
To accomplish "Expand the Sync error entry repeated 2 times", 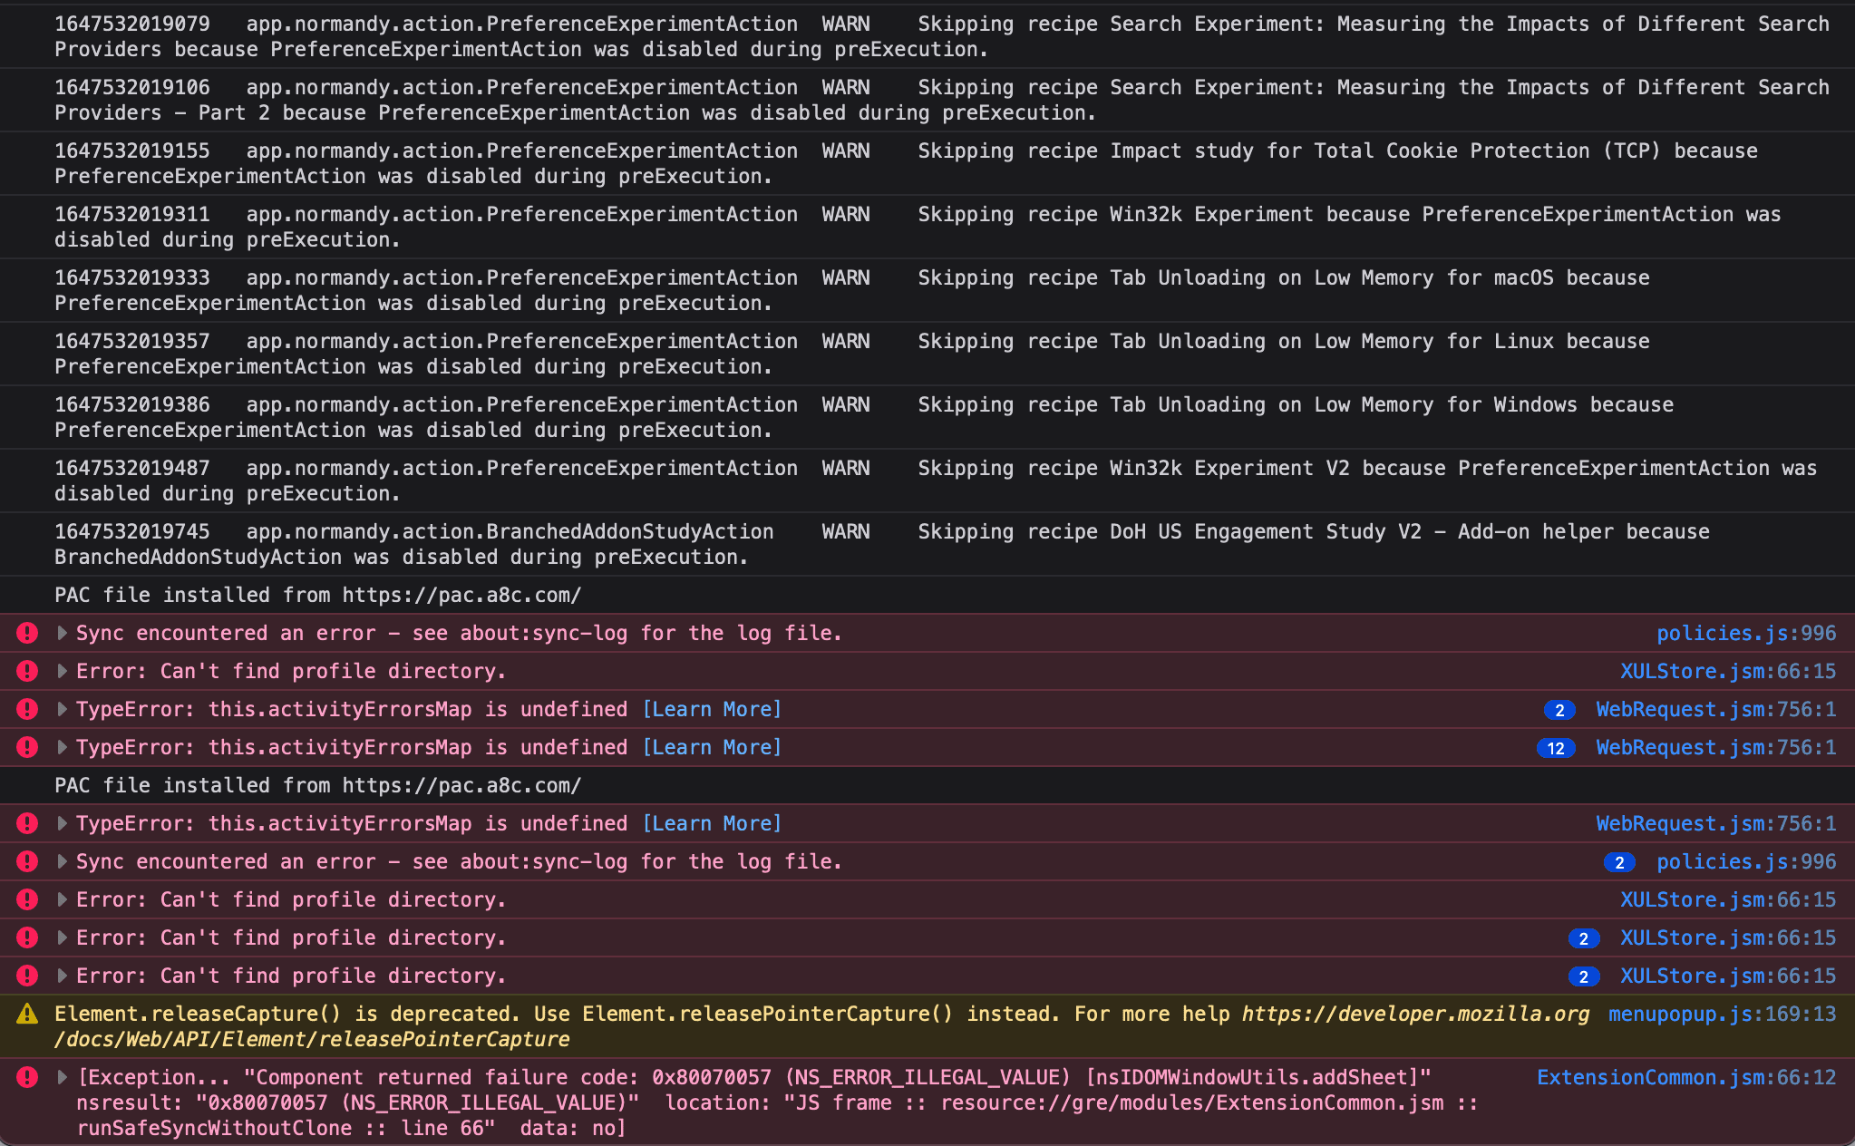I will click(x=62, y=861).
